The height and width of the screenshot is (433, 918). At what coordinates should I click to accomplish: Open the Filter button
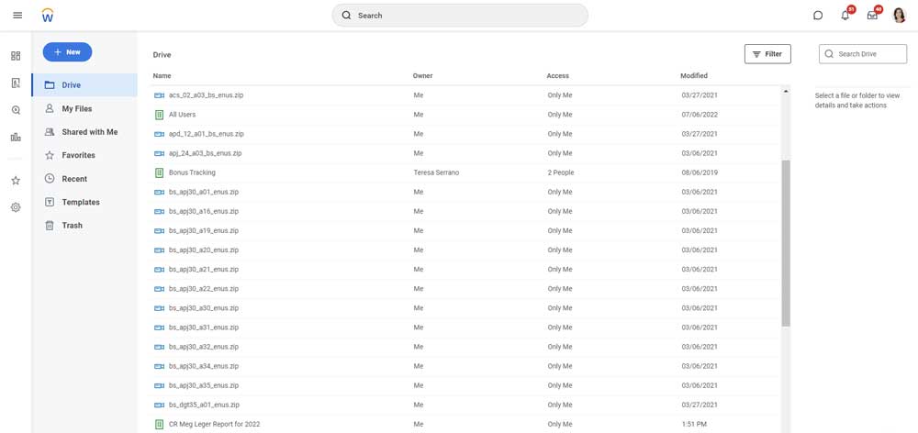pos(767,54)
